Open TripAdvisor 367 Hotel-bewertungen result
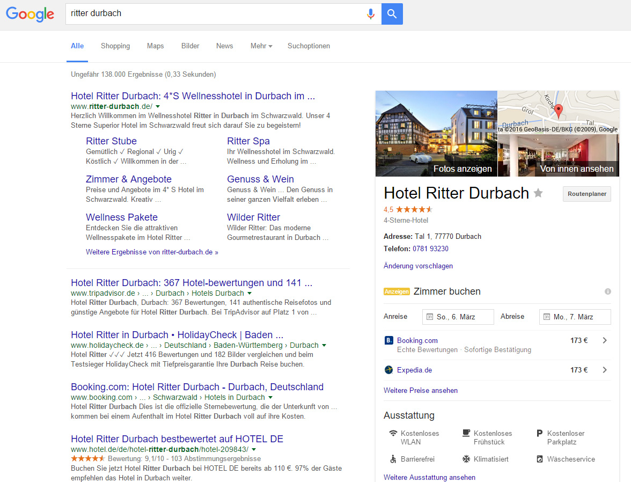 pos(192,283)
